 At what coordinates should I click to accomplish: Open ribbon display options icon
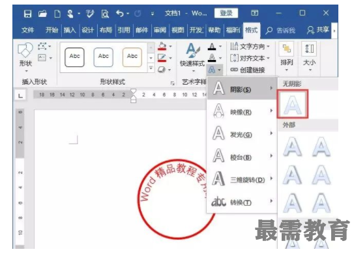tap(255, 13)
